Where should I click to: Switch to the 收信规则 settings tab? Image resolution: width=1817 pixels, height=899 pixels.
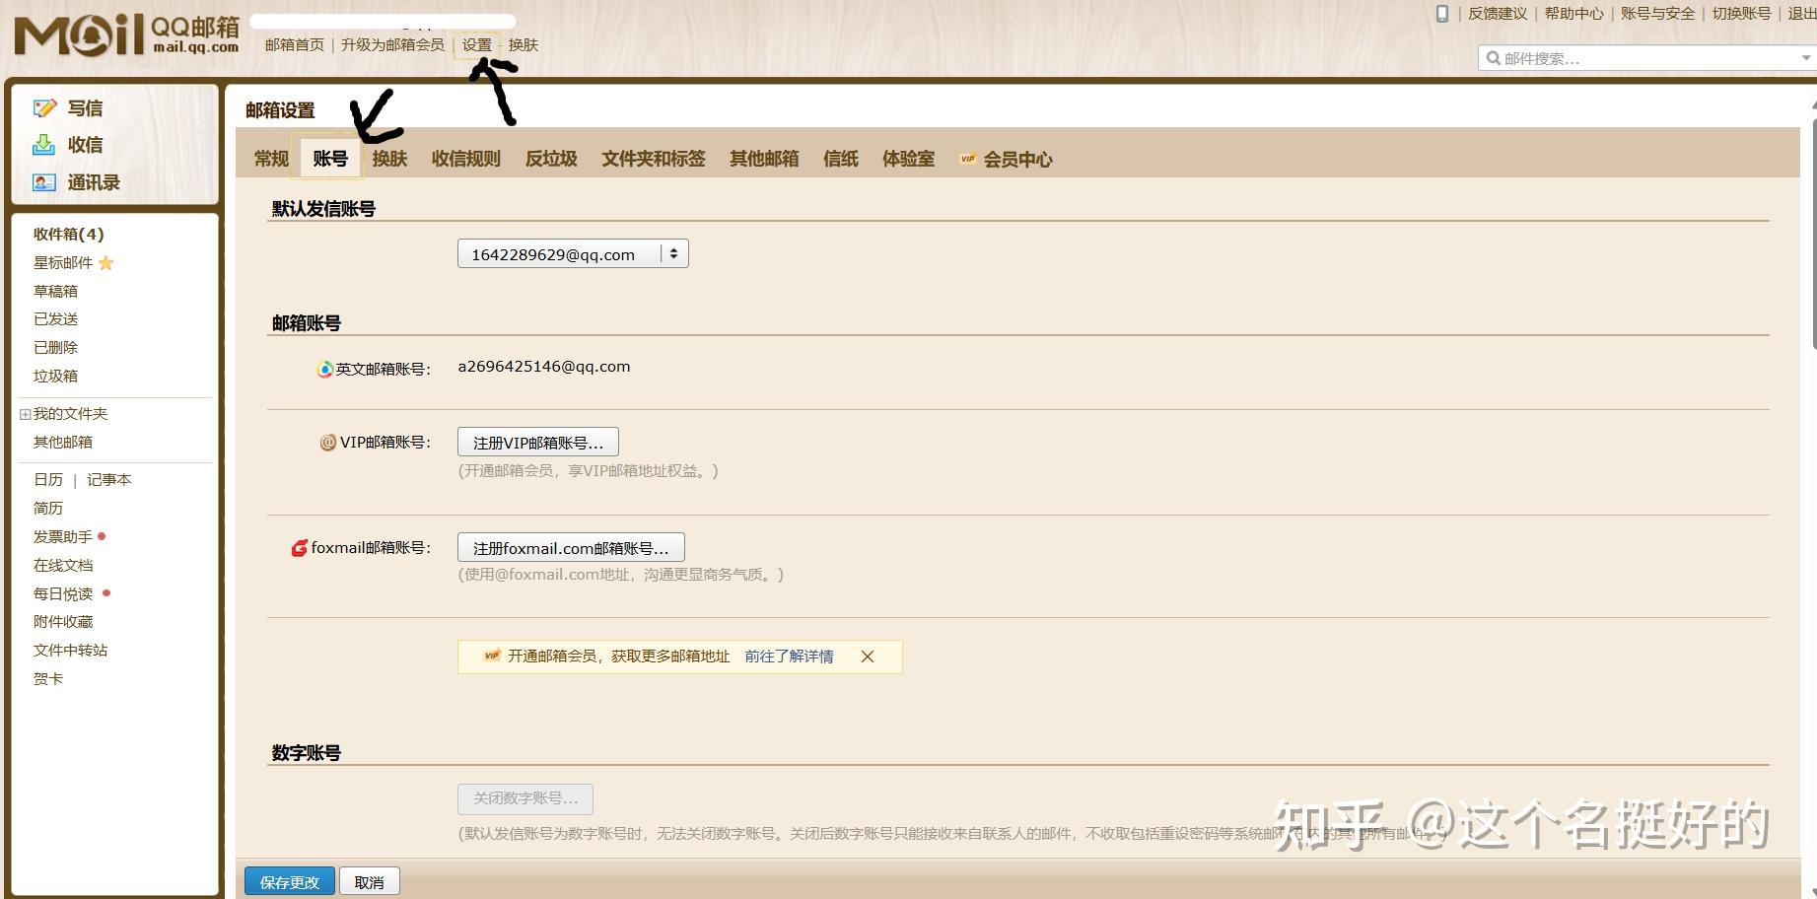[464, 159]
